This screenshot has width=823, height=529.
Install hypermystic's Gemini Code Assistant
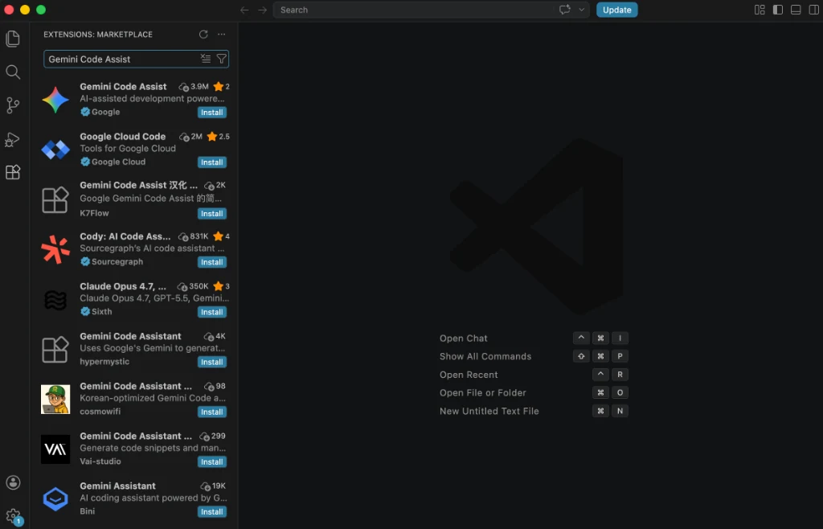tap(212, 362)
